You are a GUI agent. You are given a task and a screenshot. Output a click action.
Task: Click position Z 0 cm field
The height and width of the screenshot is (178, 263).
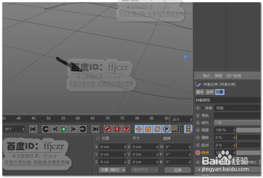tap(112, 162)
